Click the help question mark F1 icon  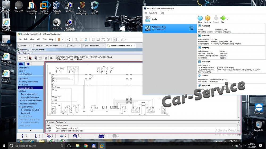click(22, 136)
